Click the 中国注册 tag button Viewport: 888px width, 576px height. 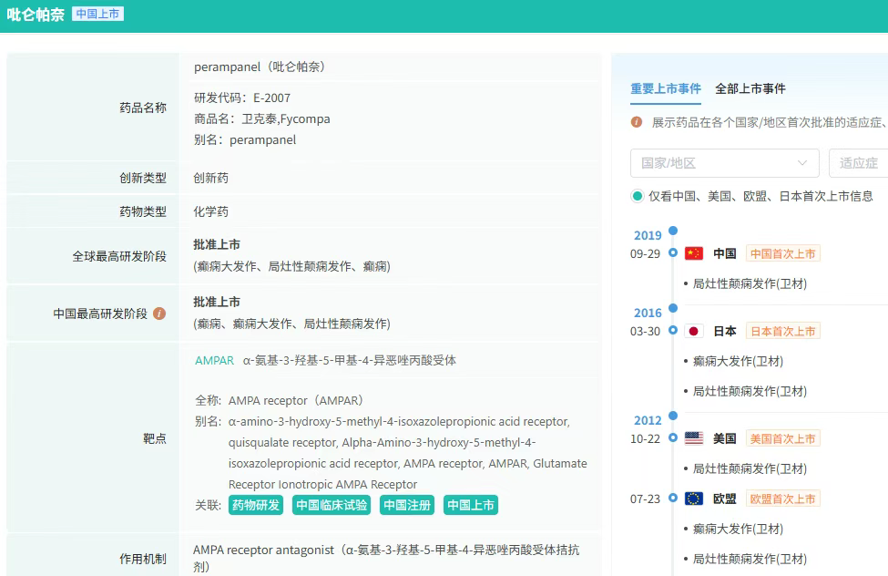point(407,505)
